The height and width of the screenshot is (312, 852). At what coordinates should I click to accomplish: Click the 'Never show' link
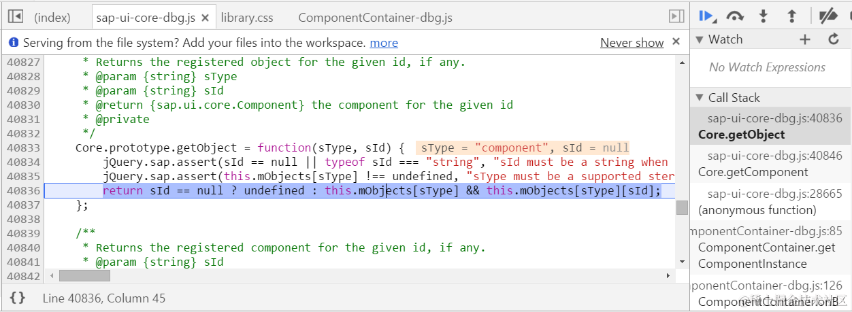coord(632,43)
